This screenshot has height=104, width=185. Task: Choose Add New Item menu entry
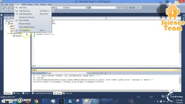33,11
